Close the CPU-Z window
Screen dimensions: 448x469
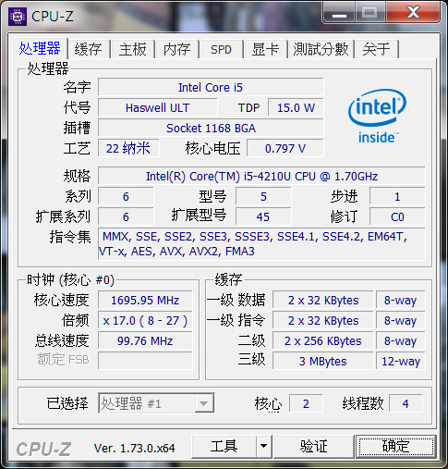click(x=413, y=13)
